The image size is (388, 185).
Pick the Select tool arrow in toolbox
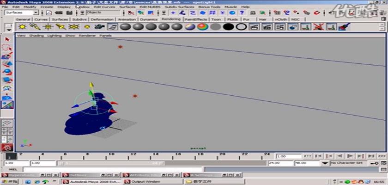pyautogui.click(x=7, y=39)
